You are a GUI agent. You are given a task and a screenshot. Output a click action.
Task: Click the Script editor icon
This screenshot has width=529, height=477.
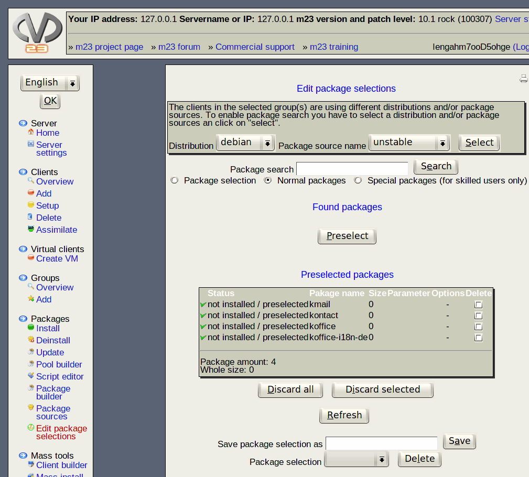click(31, 376)
